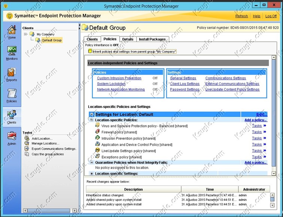Click the Symantec shield logo in header
Viewport: 283px width, 217px height.
[x=10, y=16]
